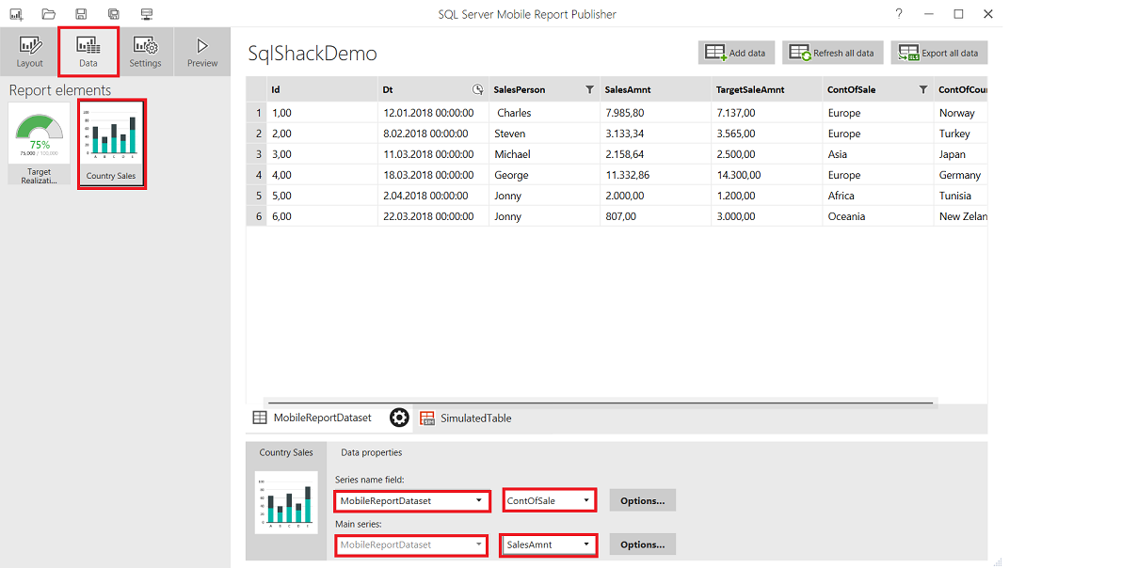This screenshot has width=1122, height=568.
Task: Click the Id column header
Action: coord(322,89)
